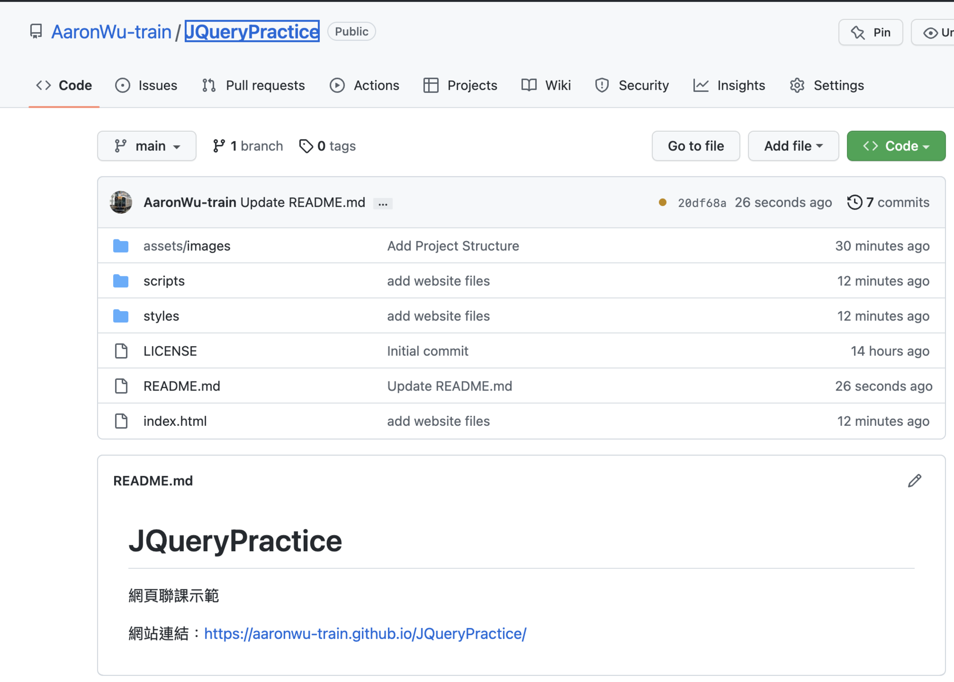Click the repository book icon beside AaronWu-train
Screen dimensions: 954x682
pyautogui.click(x=36, y=31)
